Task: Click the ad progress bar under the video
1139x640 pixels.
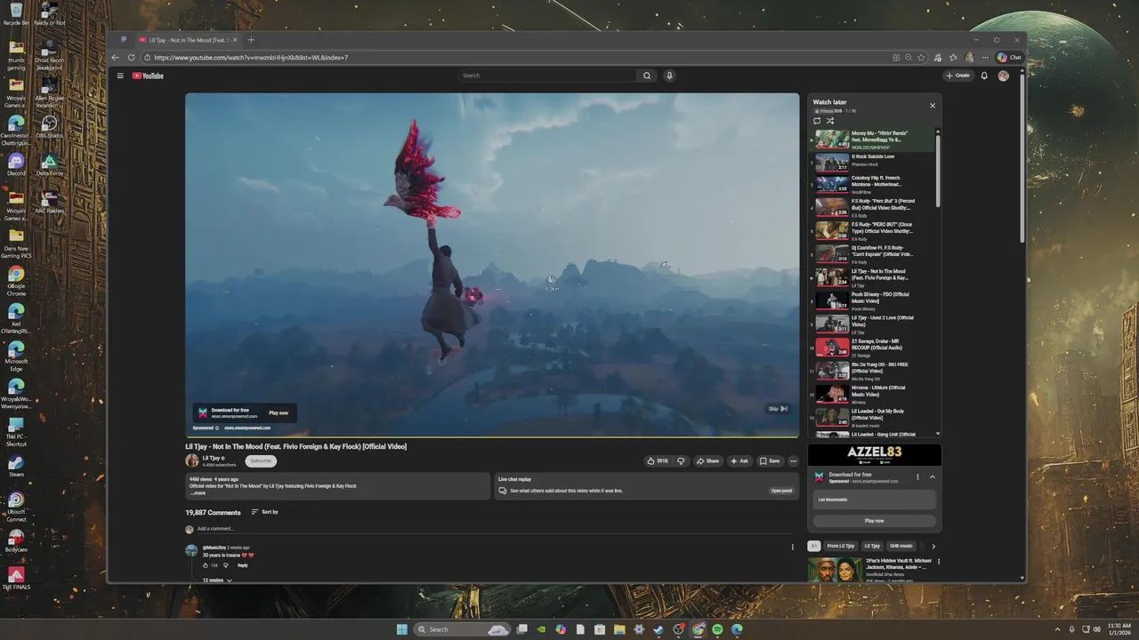Action: coord(492,436)
